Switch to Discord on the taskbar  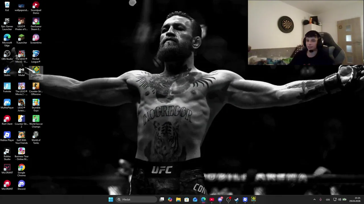click(220, 199)
